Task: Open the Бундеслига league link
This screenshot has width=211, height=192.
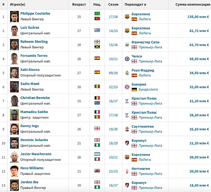Action: tap(149, 90)
